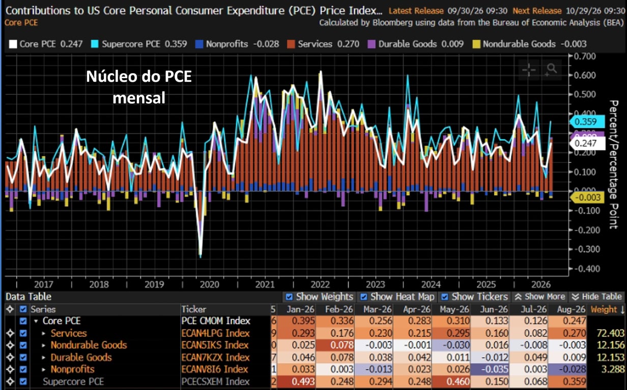Click the zoom magnifier icon on chart
This screenshot has height=390, width=627.
(551, 70)
